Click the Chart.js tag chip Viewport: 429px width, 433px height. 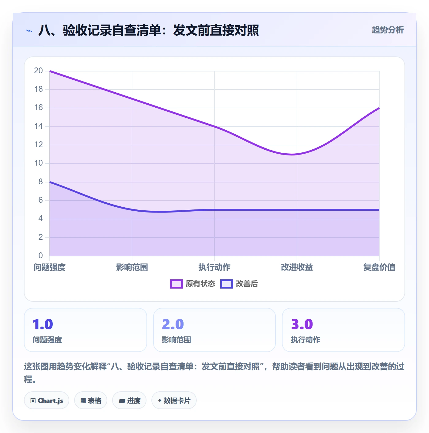pyautogui.click(x=47, y=400)
